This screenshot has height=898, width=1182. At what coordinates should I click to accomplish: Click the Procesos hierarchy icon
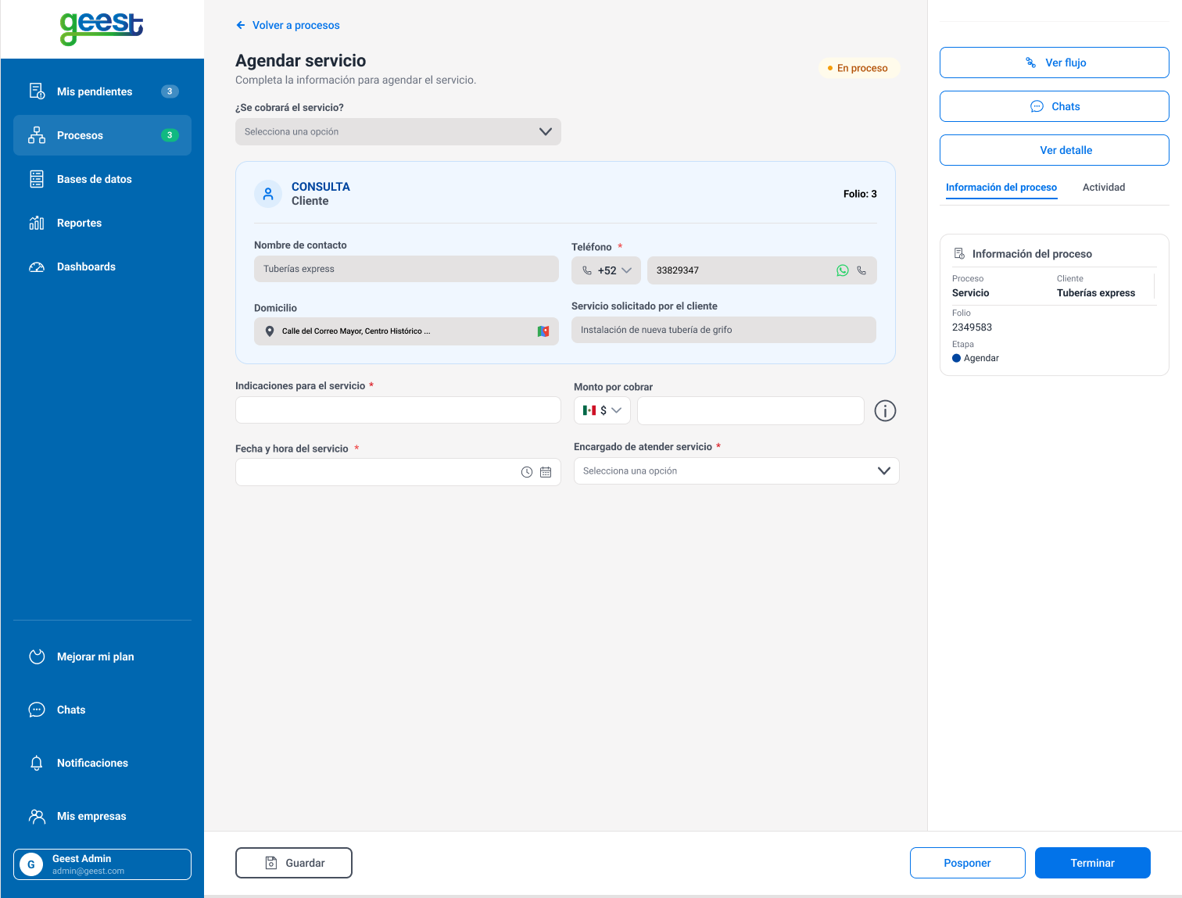point(37,135)
